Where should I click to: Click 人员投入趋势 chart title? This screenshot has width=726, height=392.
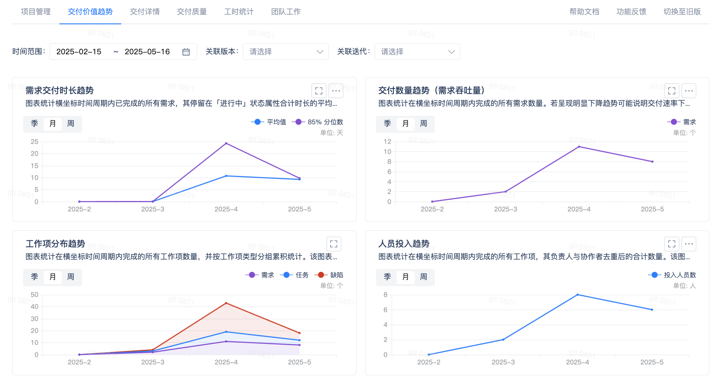click(404, 243)
